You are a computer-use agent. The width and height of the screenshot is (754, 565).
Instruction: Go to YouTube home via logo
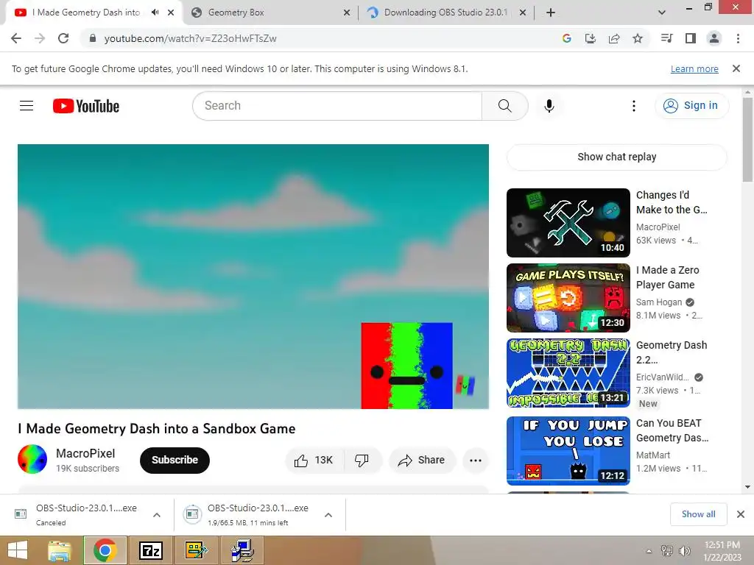click(x=86, y=106)
